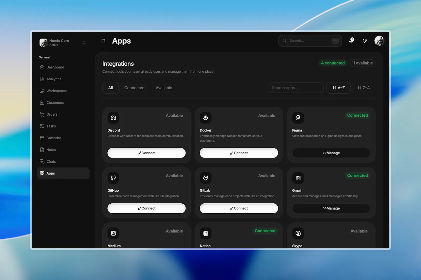Switch to the Connected tab
This screenshot has width=421, height=280.
(x=134, y=88)
